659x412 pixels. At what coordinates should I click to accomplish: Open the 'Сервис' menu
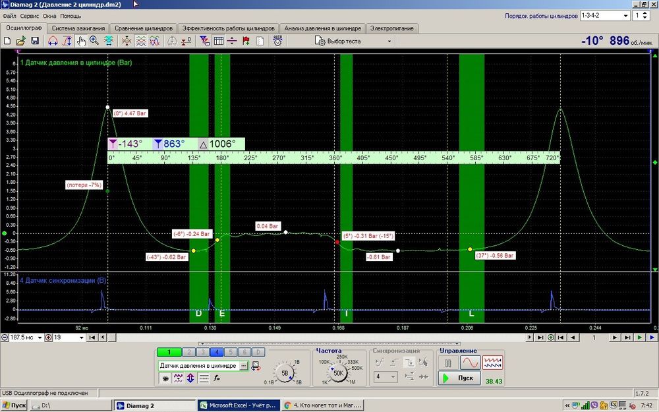pyautogui.click(x=29, y=15)
